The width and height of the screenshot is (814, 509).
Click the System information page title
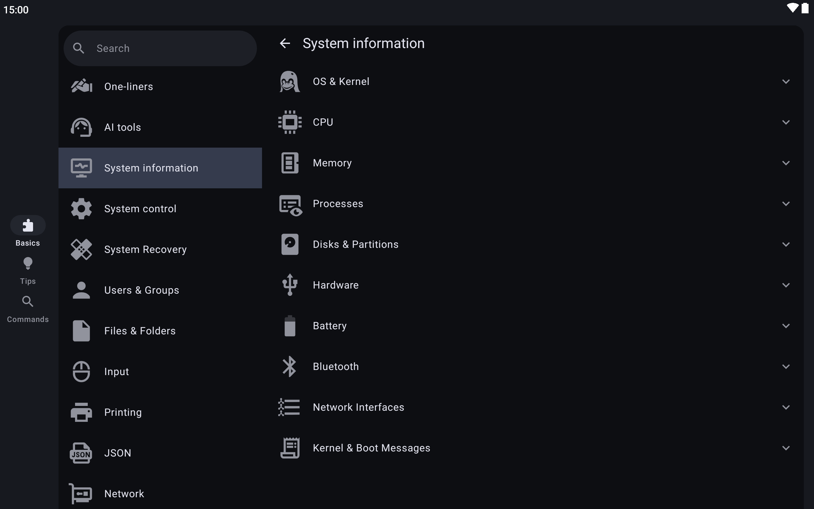(364, 44)
